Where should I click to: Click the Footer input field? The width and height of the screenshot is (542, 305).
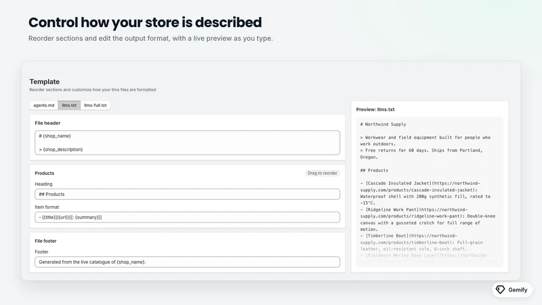pos(188,262)
